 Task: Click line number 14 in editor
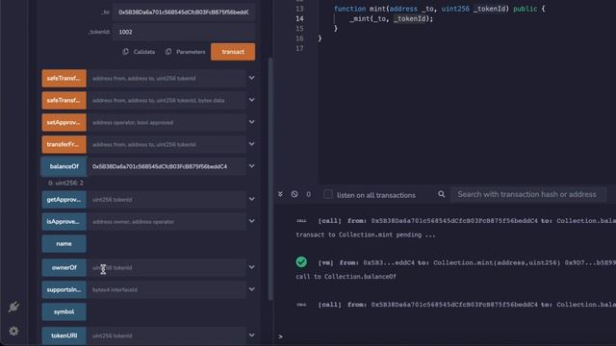point(299,18)
